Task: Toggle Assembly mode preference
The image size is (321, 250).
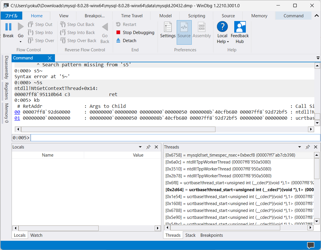Action: pyautogui.click(x=202, y=30)
